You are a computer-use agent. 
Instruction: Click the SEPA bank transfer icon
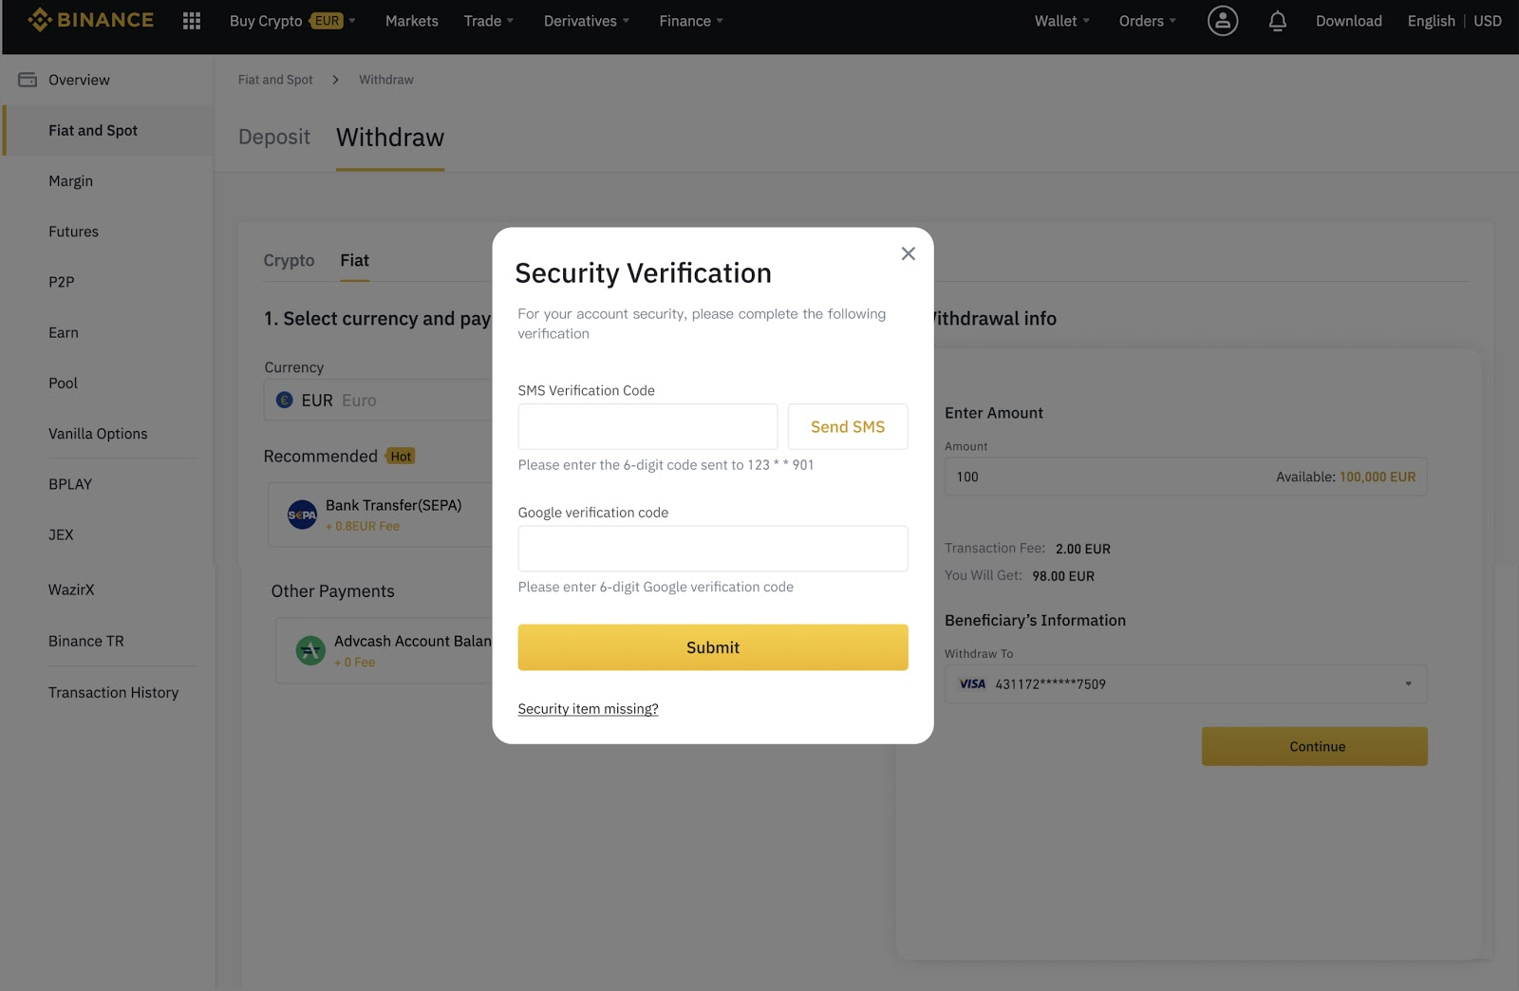click(302, 514)
